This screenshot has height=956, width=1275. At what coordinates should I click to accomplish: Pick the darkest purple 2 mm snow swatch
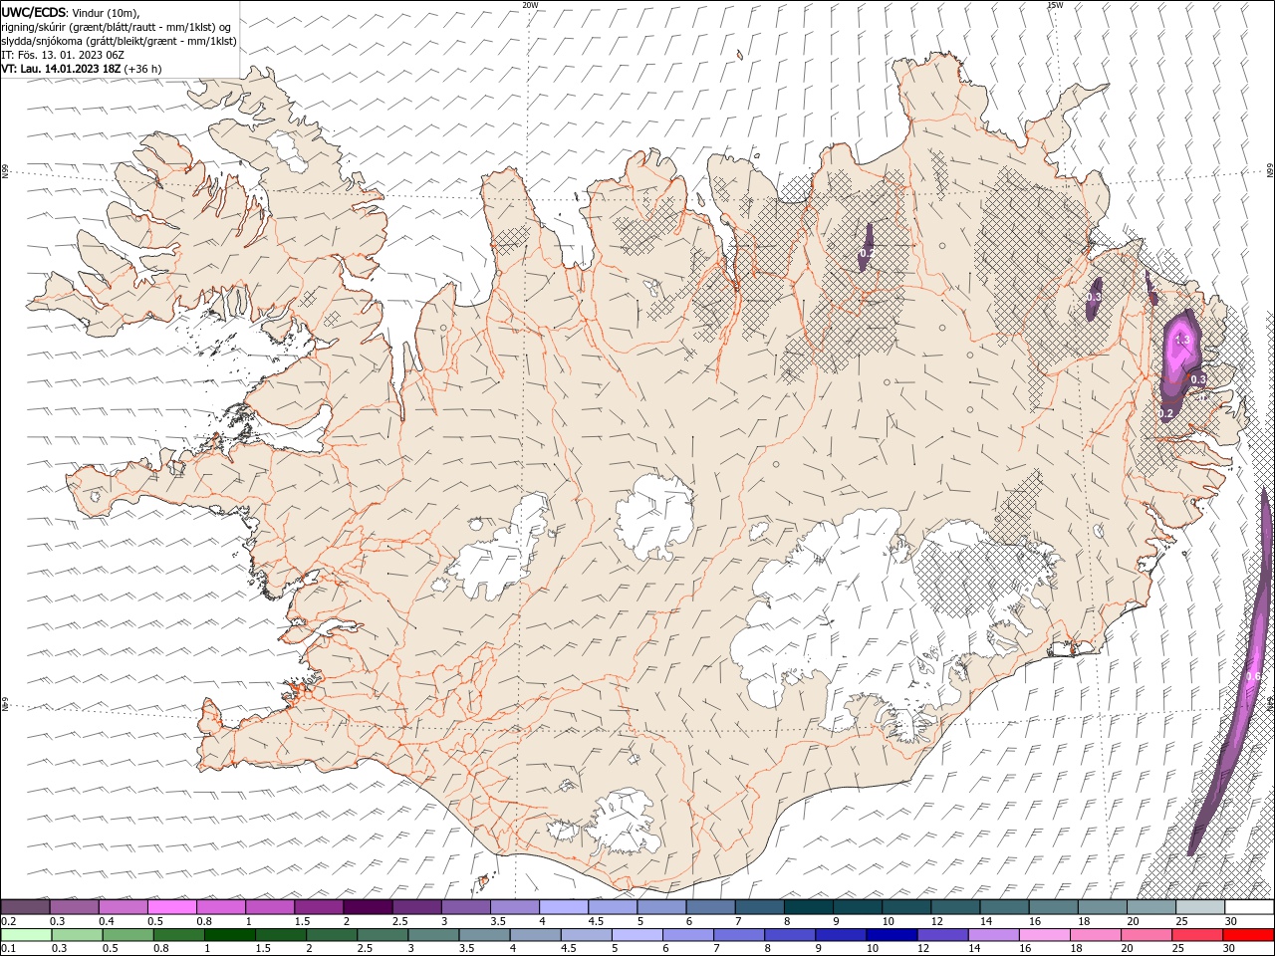[367, 906]
